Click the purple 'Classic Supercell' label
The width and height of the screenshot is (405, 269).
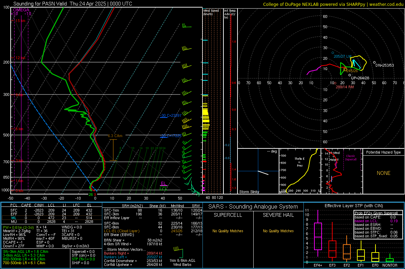tap(351, 158)
